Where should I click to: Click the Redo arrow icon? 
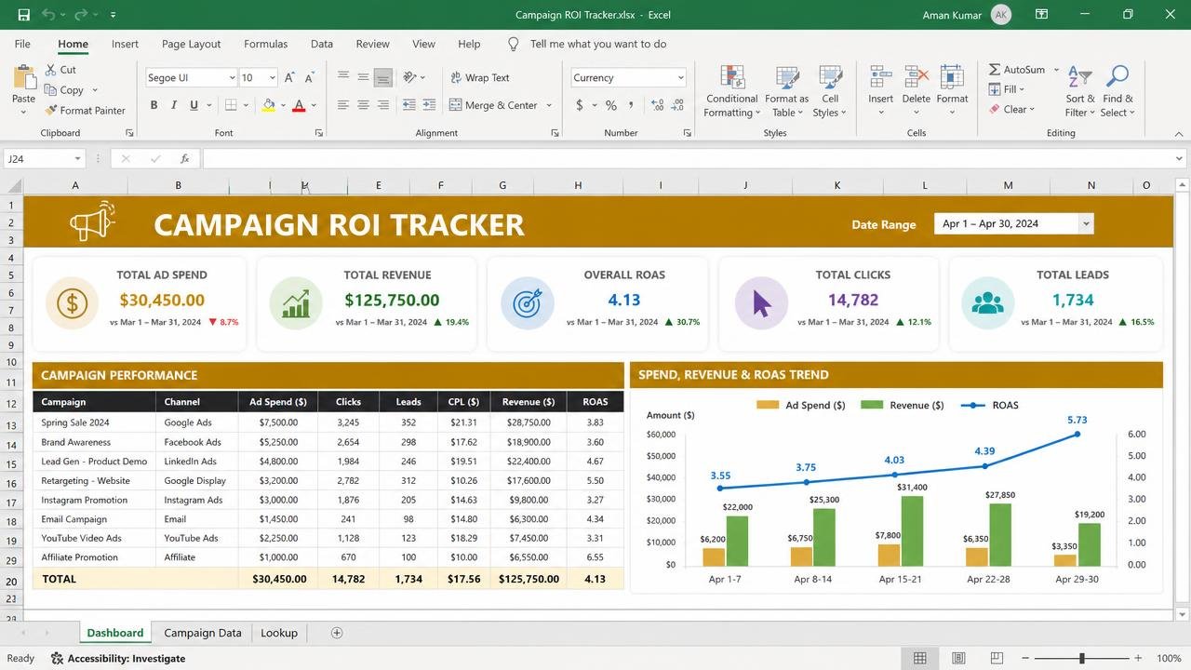click(81, 15)
